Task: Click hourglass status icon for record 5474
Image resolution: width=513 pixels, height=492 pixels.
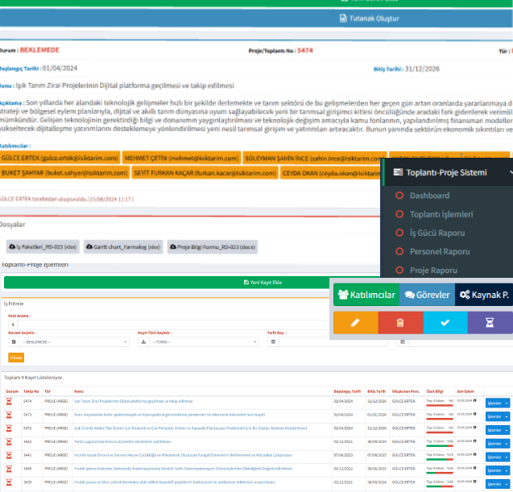Action: point(9,400)
